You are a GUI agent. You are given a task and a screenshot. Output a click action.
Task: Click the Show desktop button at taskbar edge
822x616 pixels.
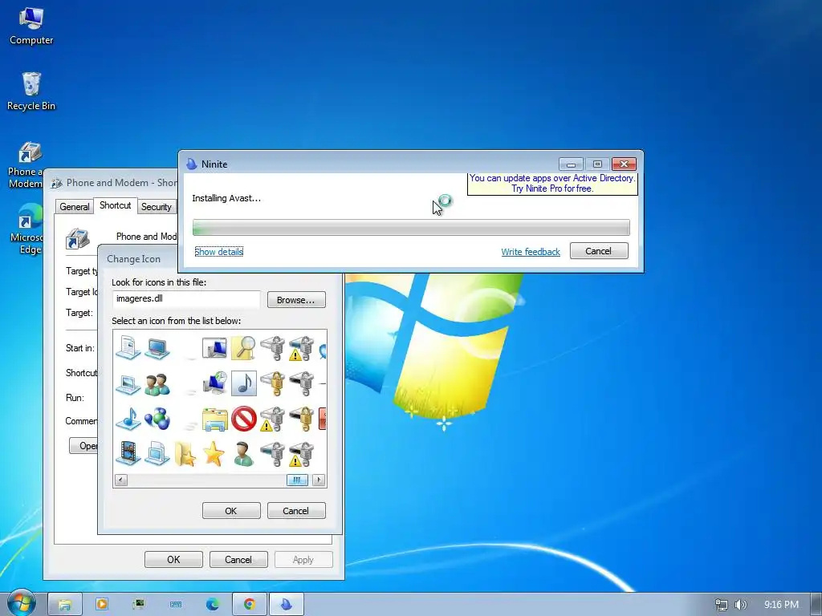click(x=816, y=605)
